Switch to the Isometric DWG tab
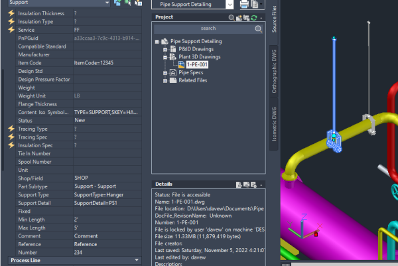Image resolution: width=398 pixels, height=266 pixels. 274,124
